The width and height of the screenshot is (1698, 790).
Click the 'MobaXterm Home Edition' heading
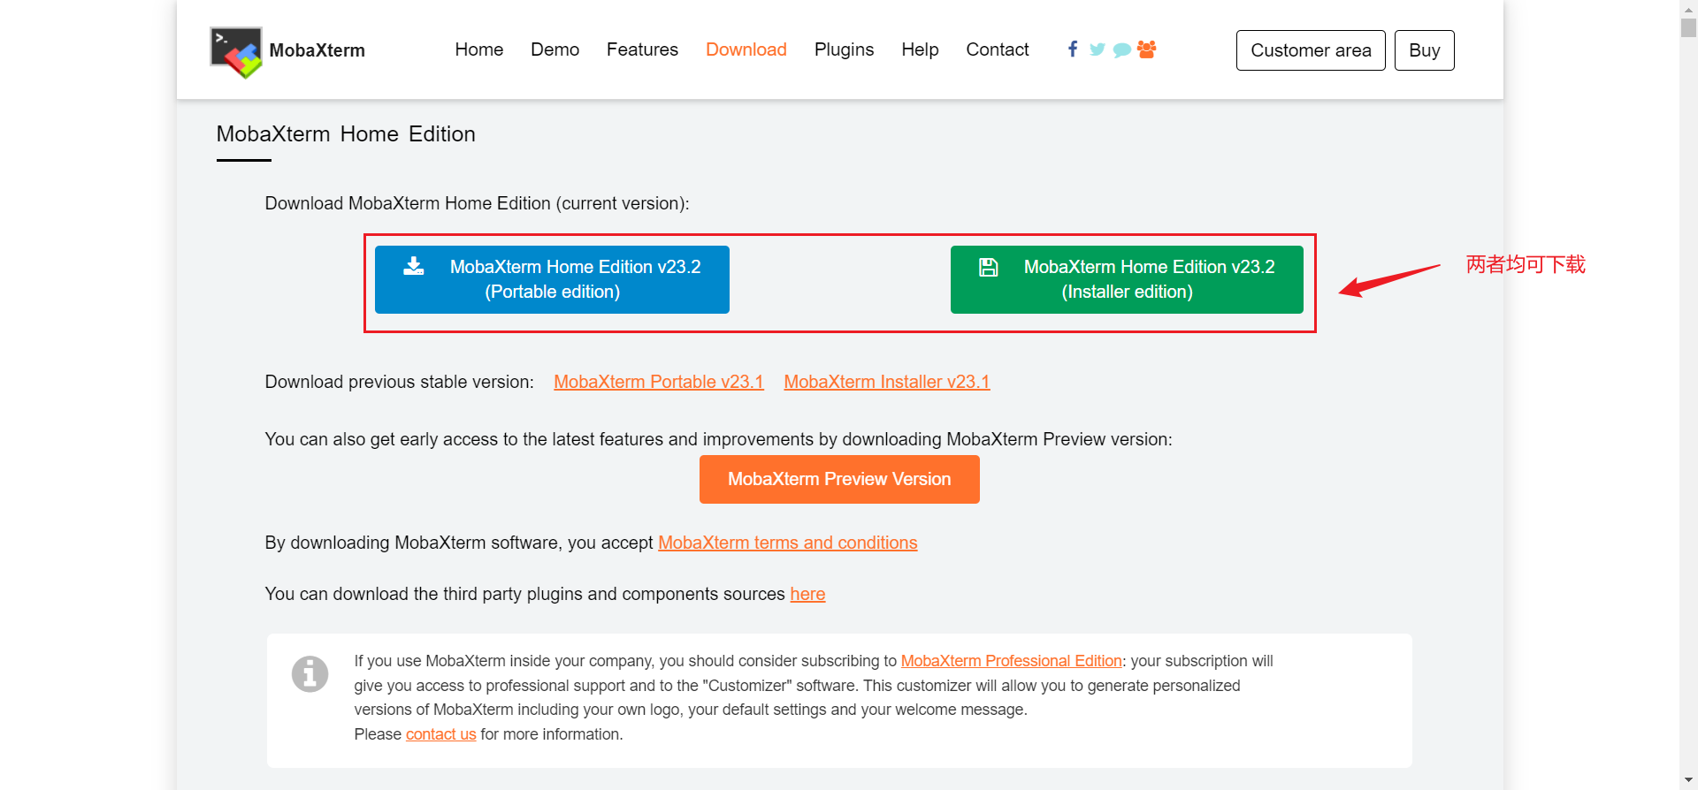(x=346, y=134)
